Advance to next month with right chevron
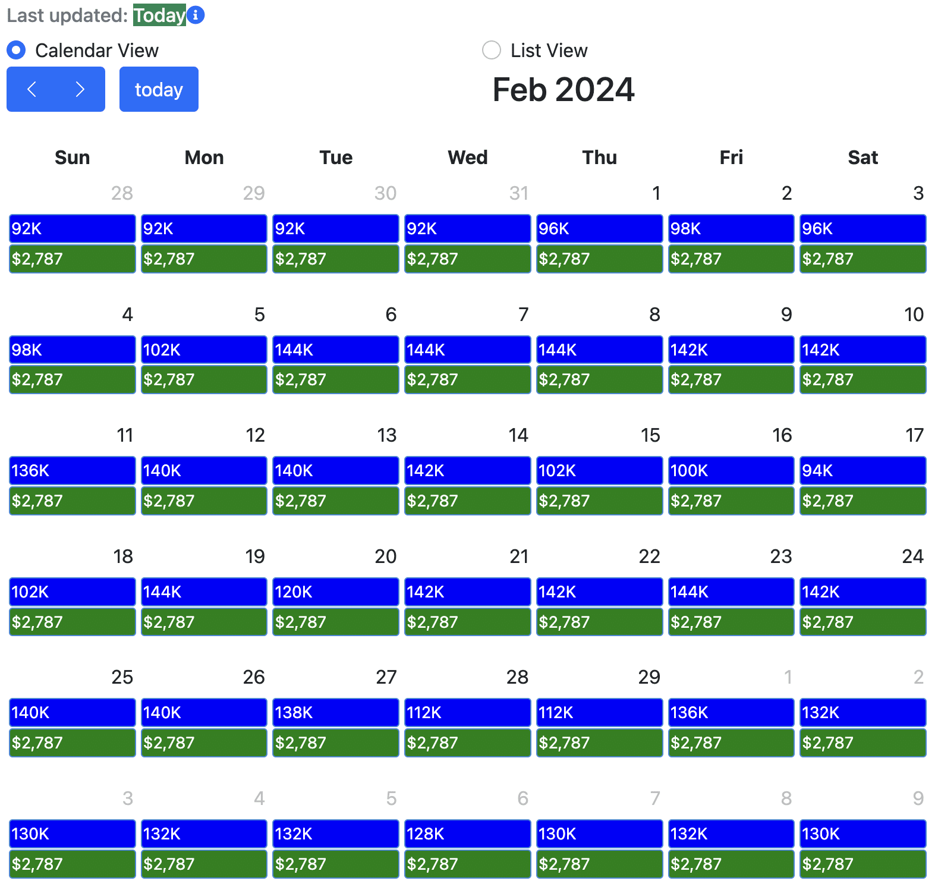Screen dimensions: 938x887 80,89
